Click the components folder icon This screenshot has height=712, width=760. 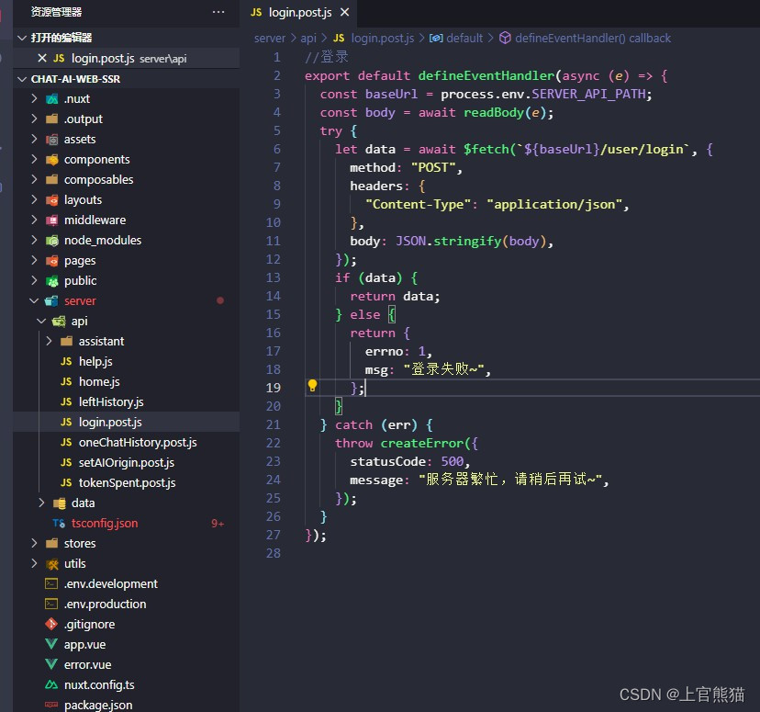(52, 160)
